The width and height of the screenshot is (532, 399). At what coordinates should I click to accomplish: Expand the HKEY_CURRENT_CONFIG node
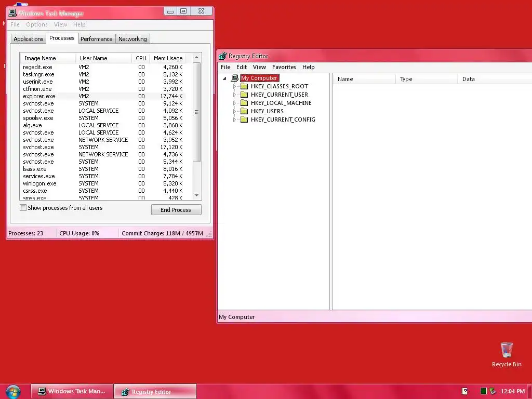point(234,120)
